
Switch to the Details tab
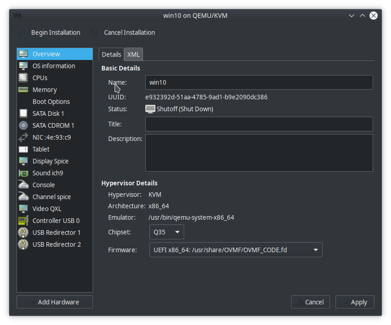pos(111,54)
